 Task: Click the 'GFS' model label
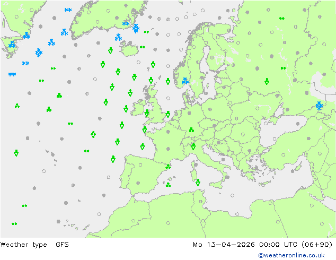point(62,245)
